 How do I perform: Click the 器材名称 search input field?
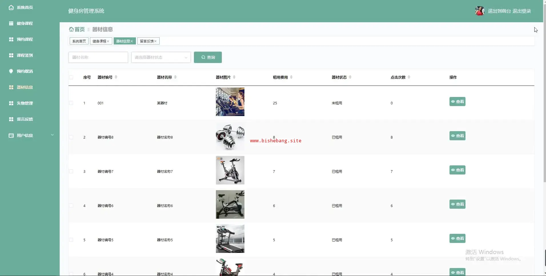coord(98,57)
